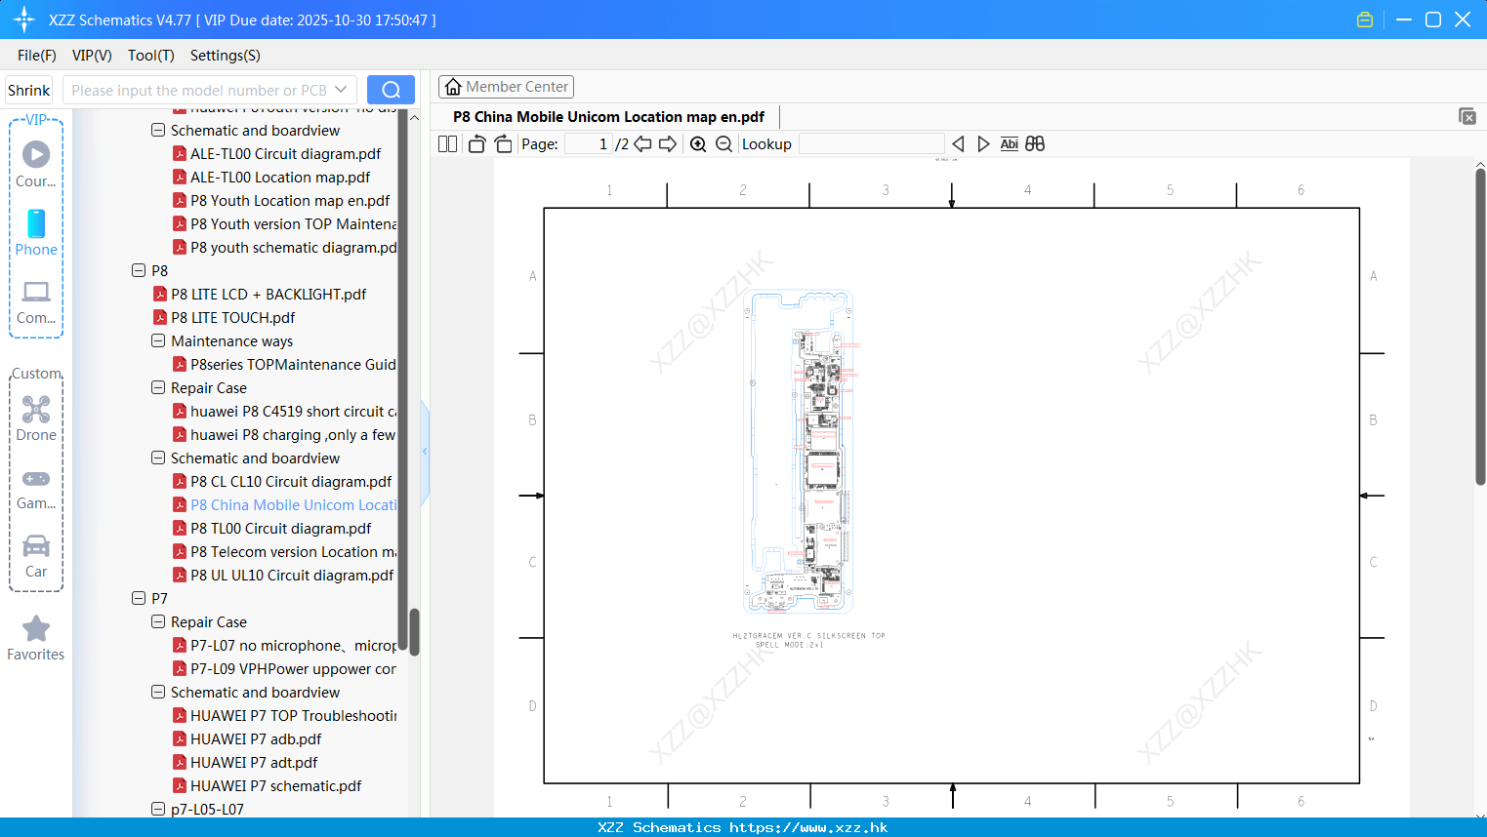Collapse P7 Repair Case folder

(x=158, y=621)
